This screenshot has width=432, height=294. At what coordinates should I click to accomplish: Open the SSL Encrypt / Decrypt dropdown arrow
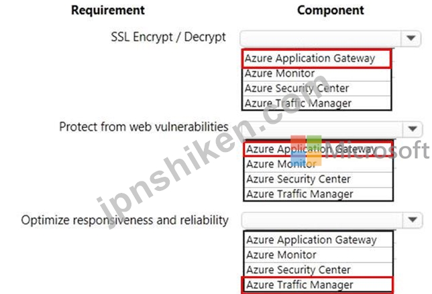411,38
